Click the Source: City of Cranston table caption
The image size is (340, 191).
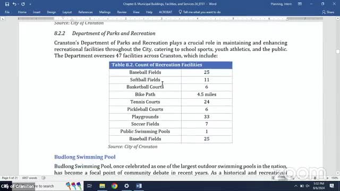(x=133, y=146)
